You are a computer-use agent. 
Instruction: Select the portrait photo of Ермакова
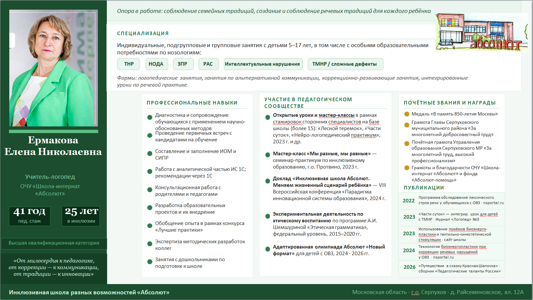coord(53,68)
